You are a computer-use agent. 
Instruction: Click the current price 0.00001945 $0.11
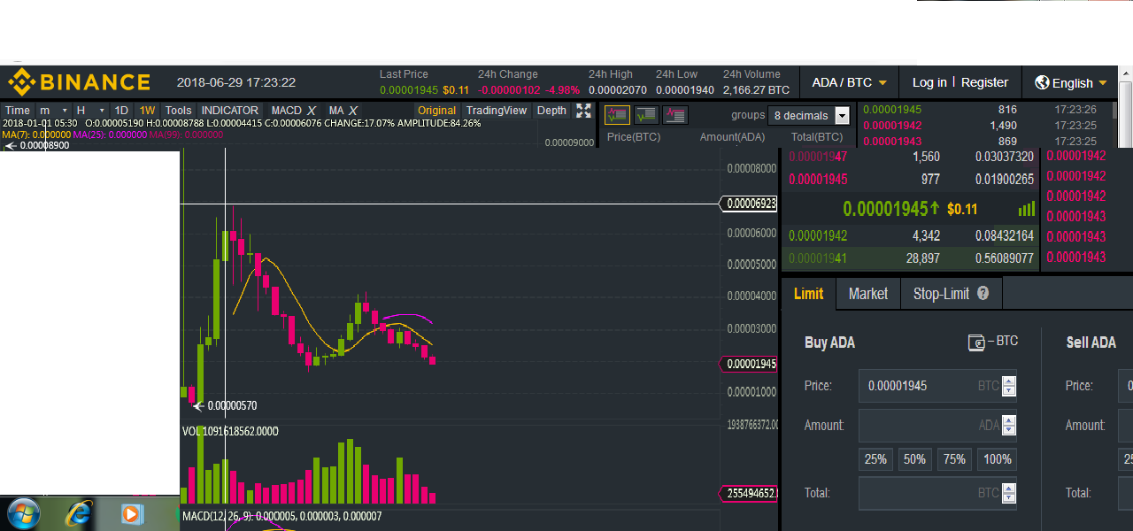tap(910, 209)
